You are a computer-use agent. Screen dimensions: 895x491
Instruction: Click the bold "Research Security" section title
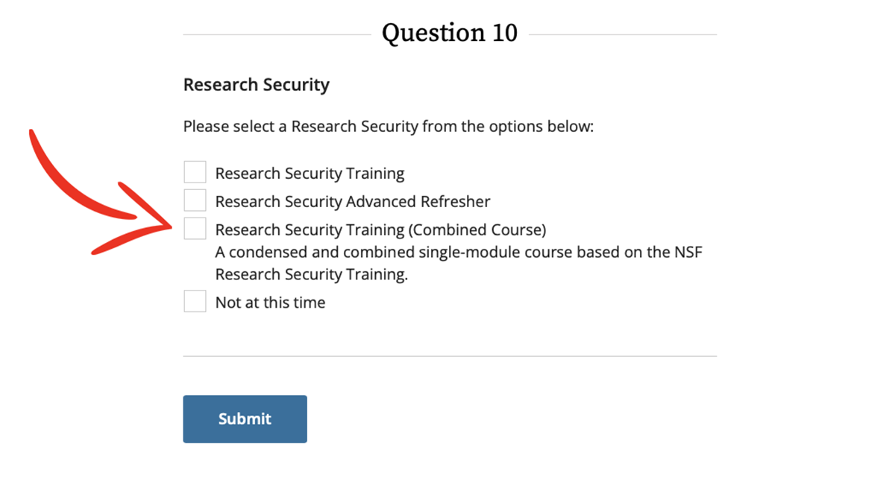pos(256,85)
